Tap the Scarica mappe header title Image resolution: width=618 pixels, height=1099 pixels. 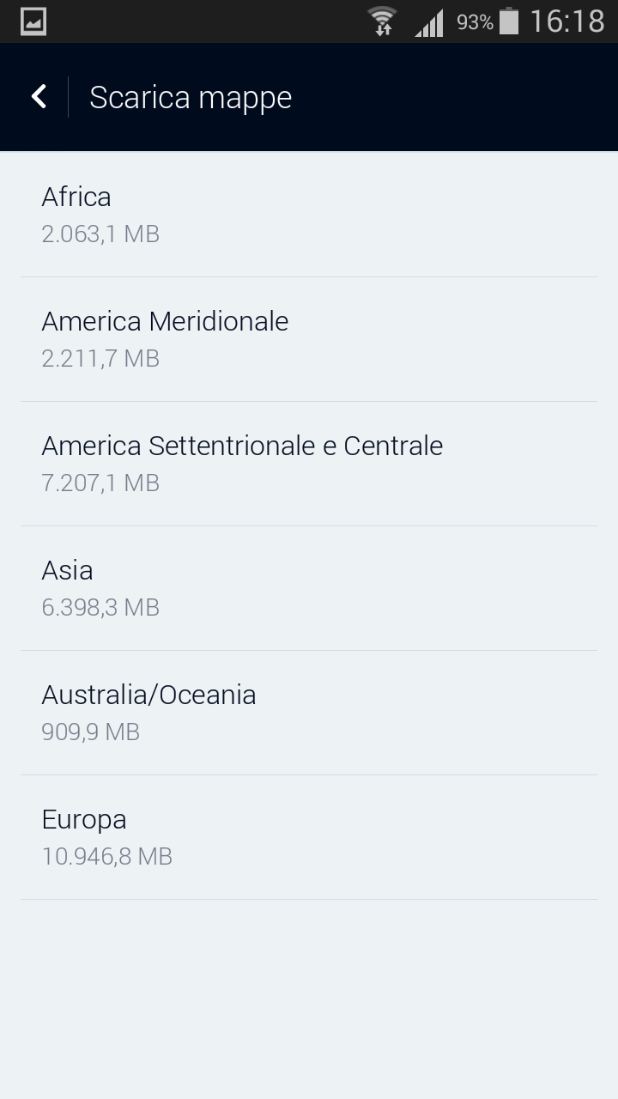(191, 97)
